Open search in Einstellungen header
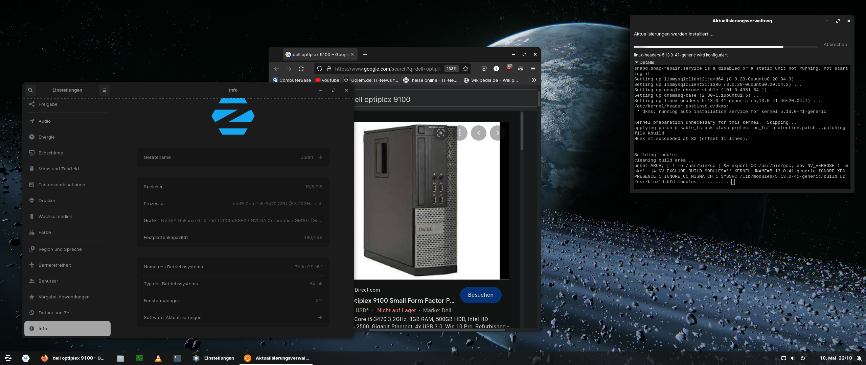This screenshot has height=365, width=866. pos(30,90)
